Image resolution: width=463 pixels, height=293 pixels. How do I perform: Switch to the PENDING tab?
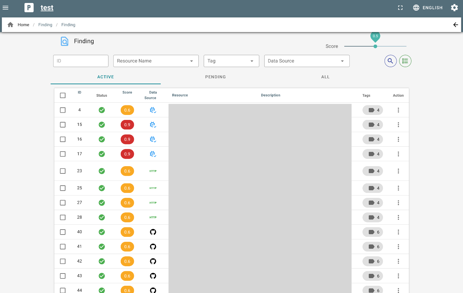(216, 77)
